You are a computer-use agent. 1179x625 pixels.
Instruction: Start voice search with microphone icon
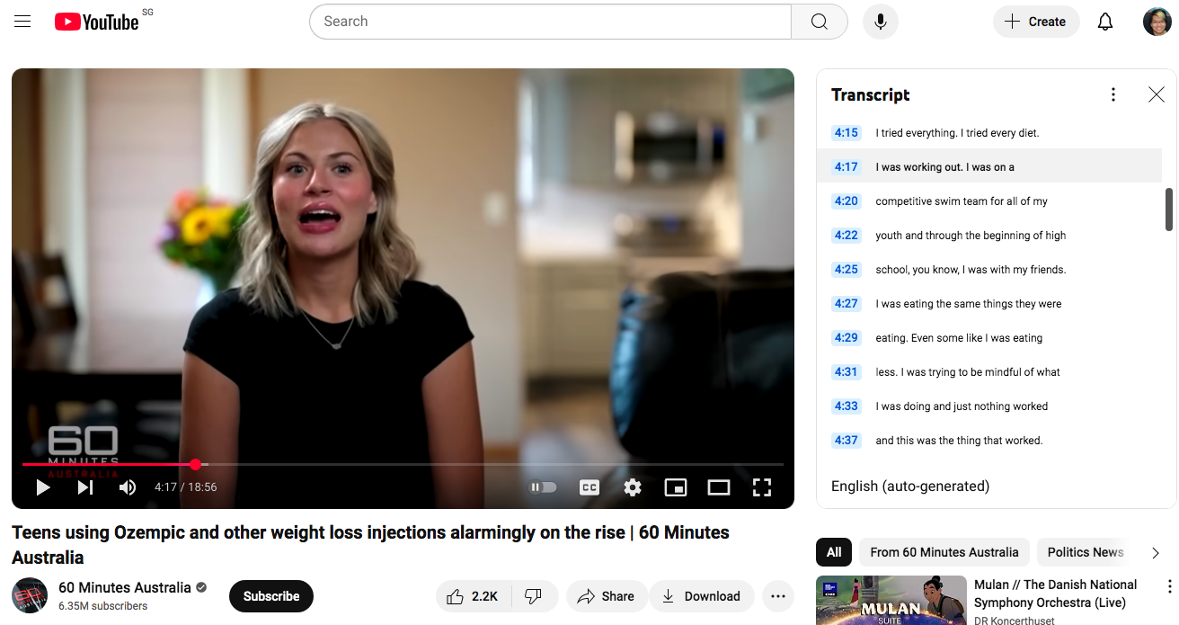(880, 22)
